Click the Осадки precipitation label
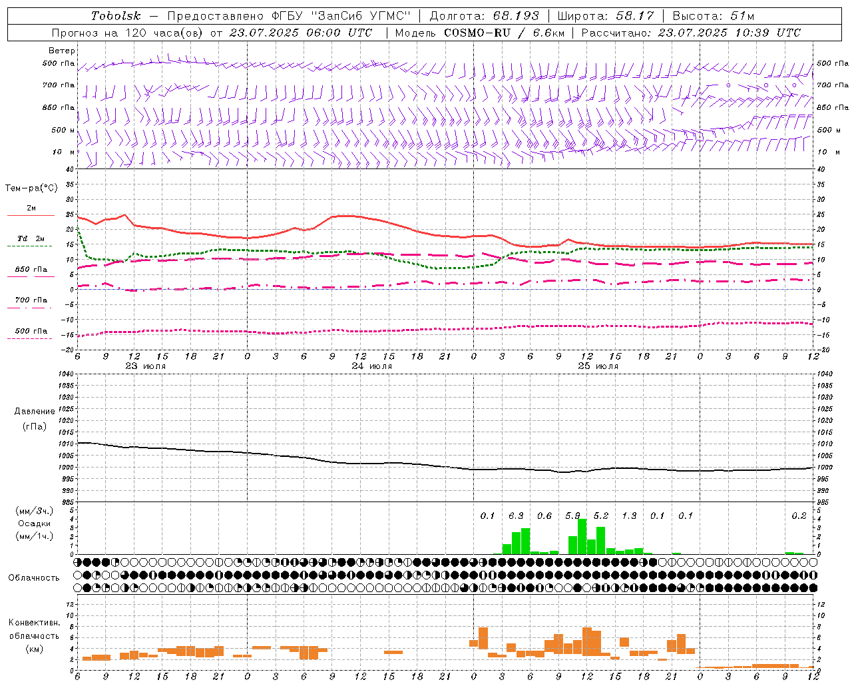 34,523
